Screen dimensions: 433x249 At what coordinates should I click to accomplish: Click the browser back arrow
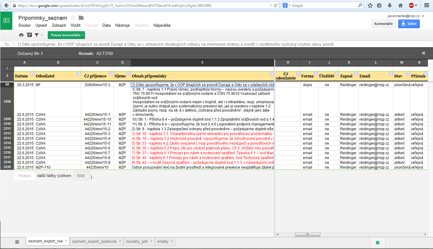(6, 5)
